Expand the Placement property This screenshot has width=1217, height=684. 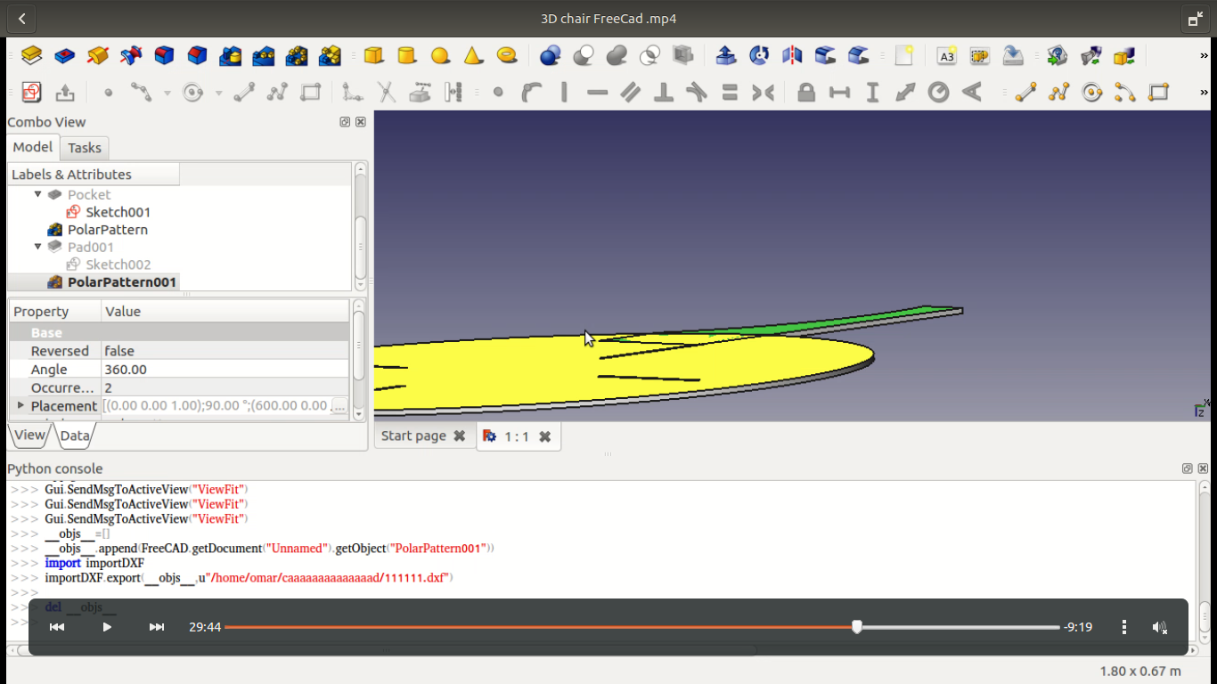click(x=20, y=405)
